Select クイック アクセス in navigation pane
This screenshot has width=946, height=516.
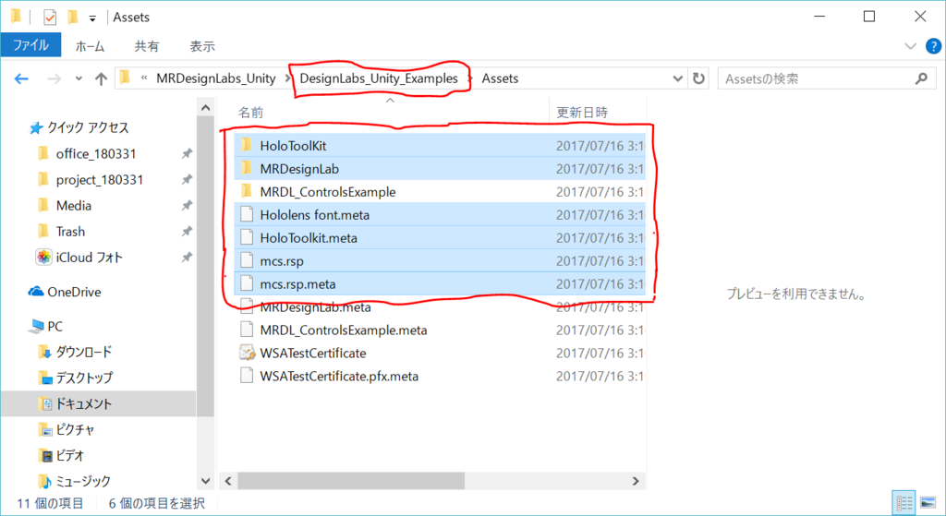point(88,127)
